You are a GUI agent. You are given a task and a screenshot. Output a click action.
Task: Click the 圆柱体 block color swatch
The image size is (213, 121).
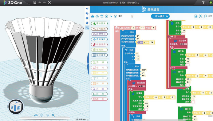[x=188, y=65]
